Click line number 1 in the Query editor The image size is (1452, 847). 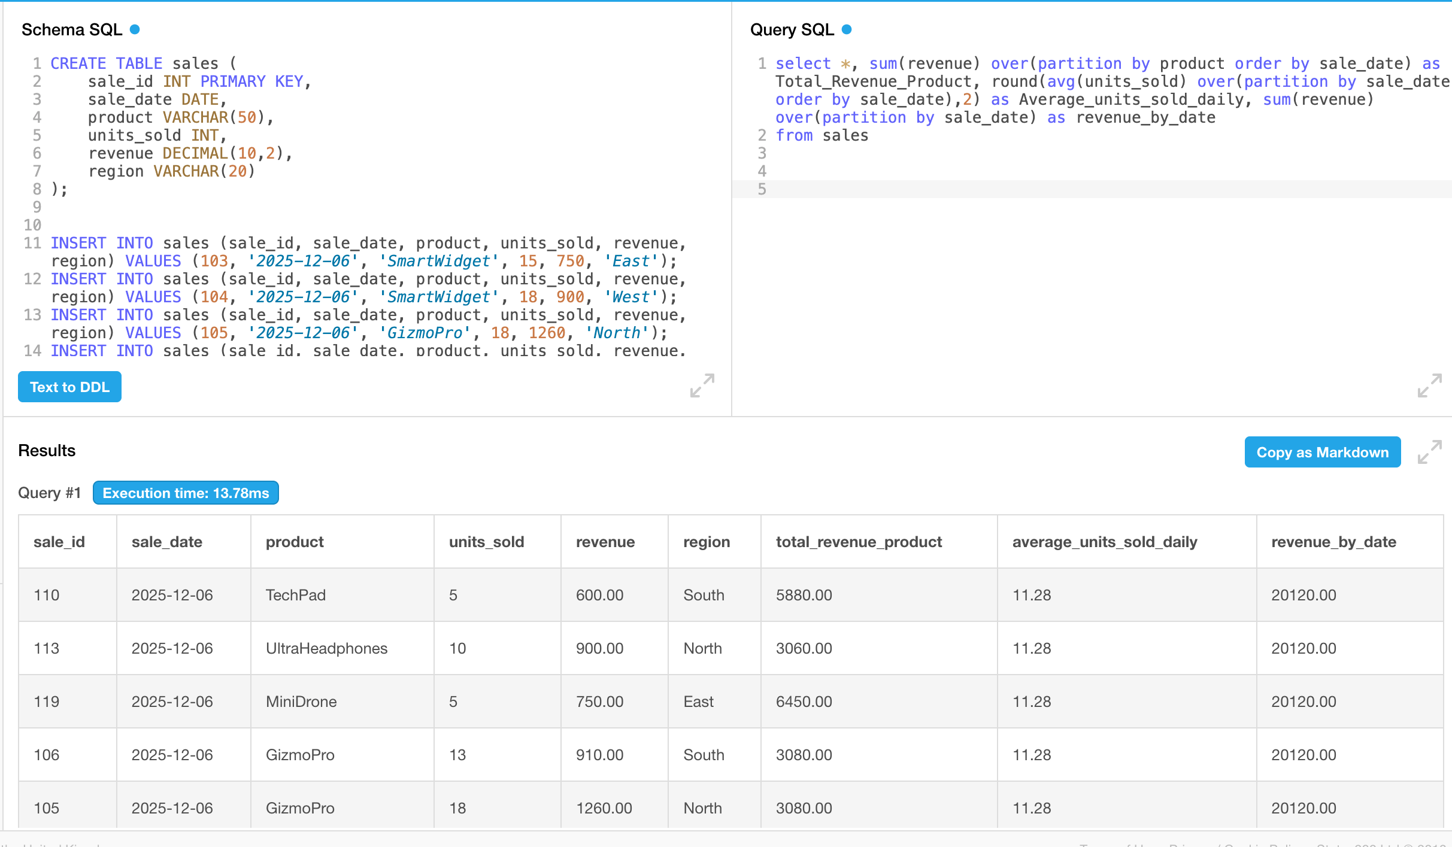click(x=762, y=63)
